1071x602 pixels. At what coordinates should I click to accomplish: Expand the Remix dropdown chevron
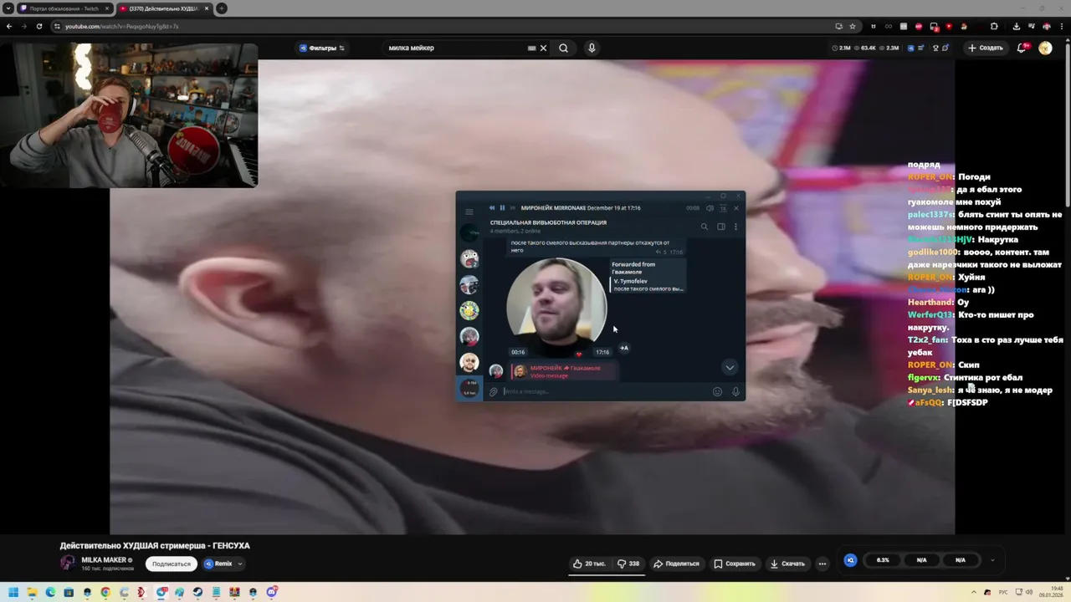tap(240, 564)
